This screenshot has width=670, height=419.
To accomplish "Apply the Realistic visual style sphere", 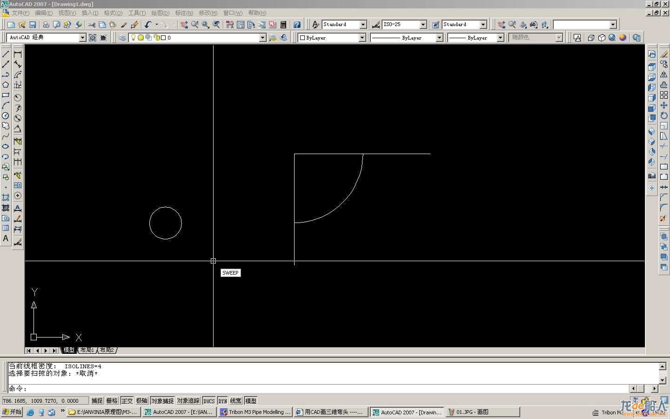I will [x=623, y=38].
